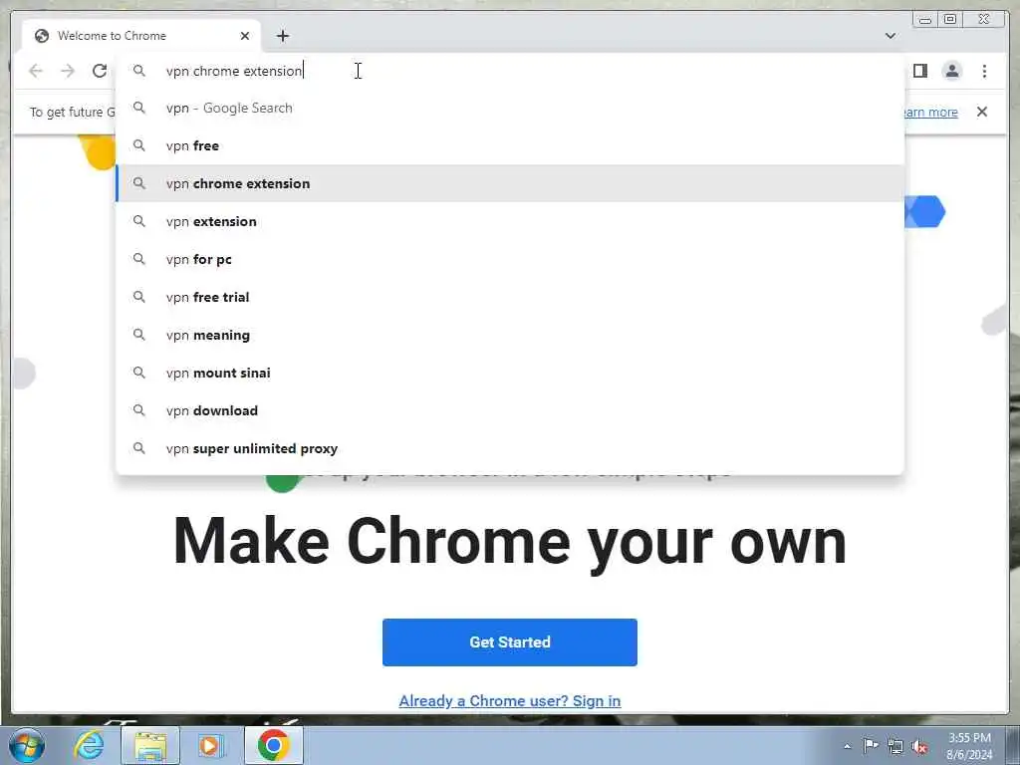Pick the 'vpn free' suggestion
Image resolution: width=1020 pixels, height=765 pixels.
510,145
